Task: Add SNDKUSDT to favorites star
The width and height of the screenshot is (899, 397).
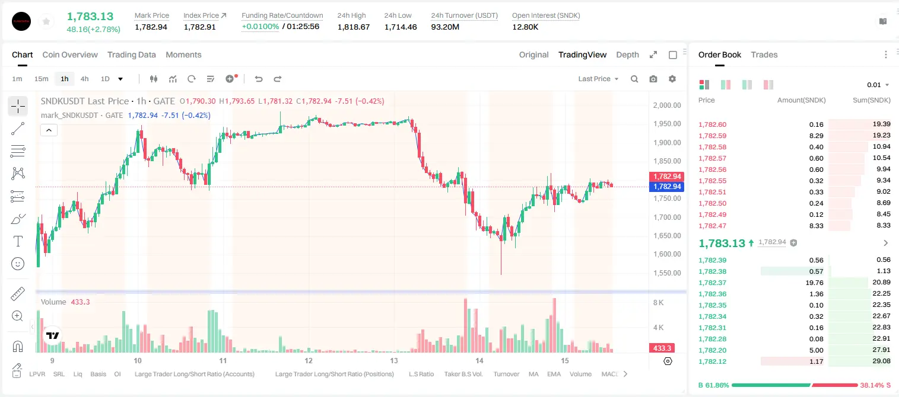Action: click(46, 21)
